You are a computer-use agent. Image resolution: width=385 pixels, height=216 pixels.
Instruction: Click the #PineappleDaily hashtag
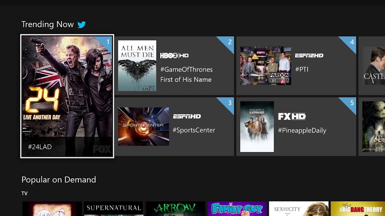coord(302,130)
